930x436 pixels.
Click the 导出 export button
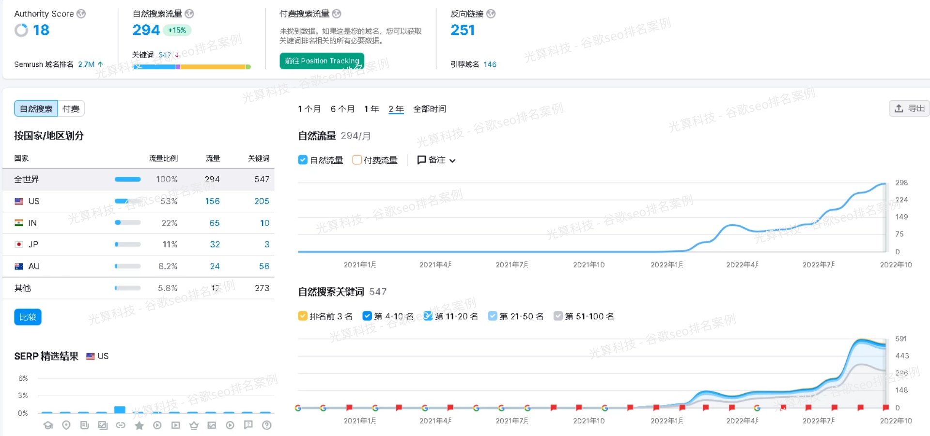point(909,109)
